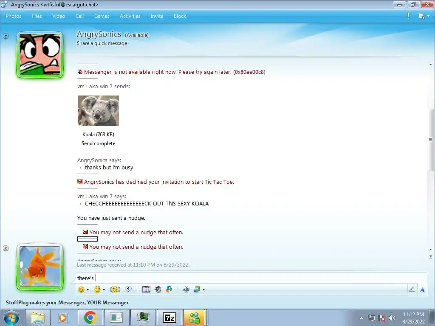Click the Koala image thumbnail
The height and width of the screenshot is (326, 435).
click(99, 111)
